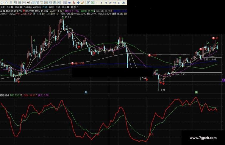
Task: Switch to the 5-minute period button
Action: pyautogui.click(x=101, y=3)
